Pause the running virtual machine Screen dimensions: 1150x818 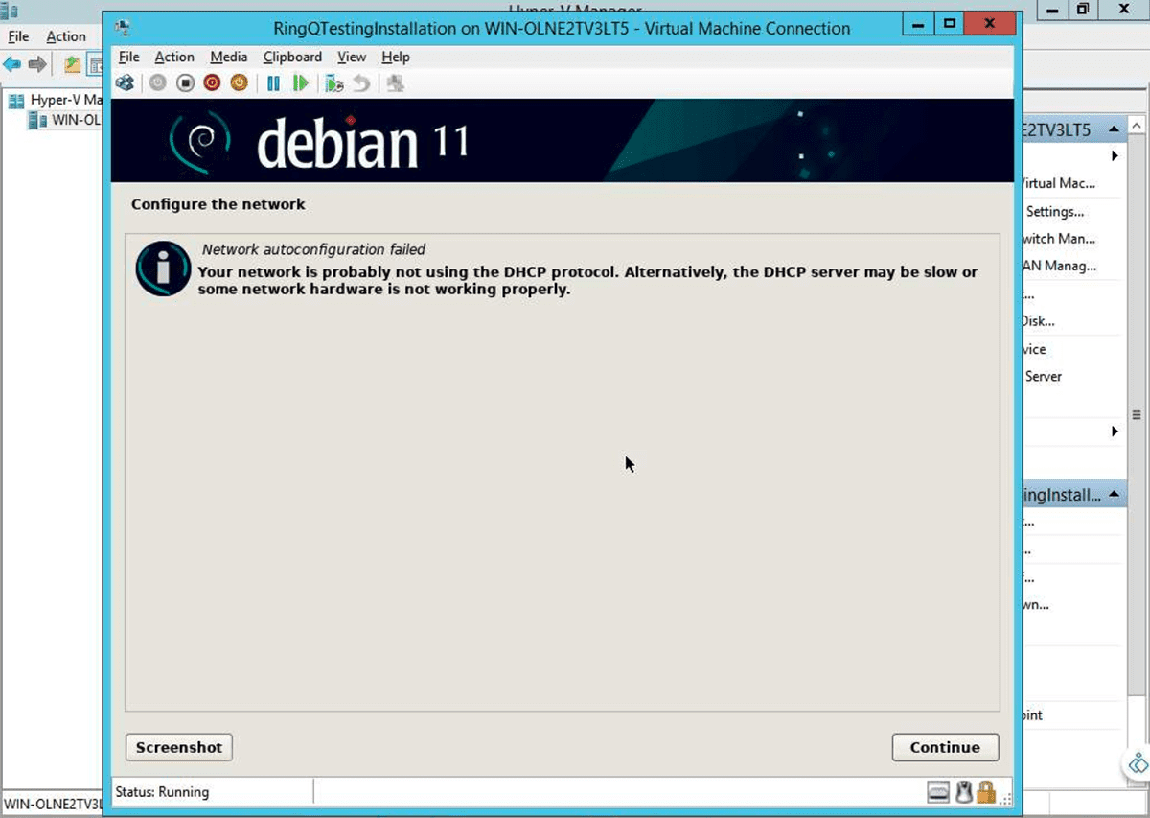[x=274, y=82]
